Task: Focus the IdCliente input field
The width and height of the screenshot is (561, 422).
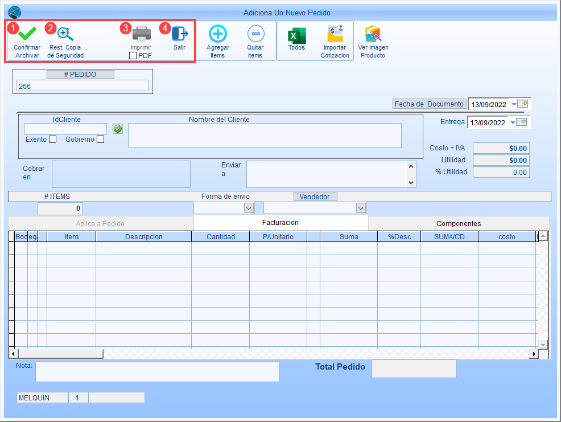Action: 65,129
